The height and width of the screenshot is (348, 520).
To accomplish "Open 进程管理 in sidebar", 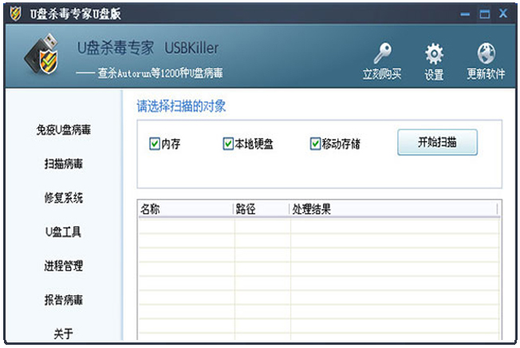I will pyautogui.click(x=64, y=266).
